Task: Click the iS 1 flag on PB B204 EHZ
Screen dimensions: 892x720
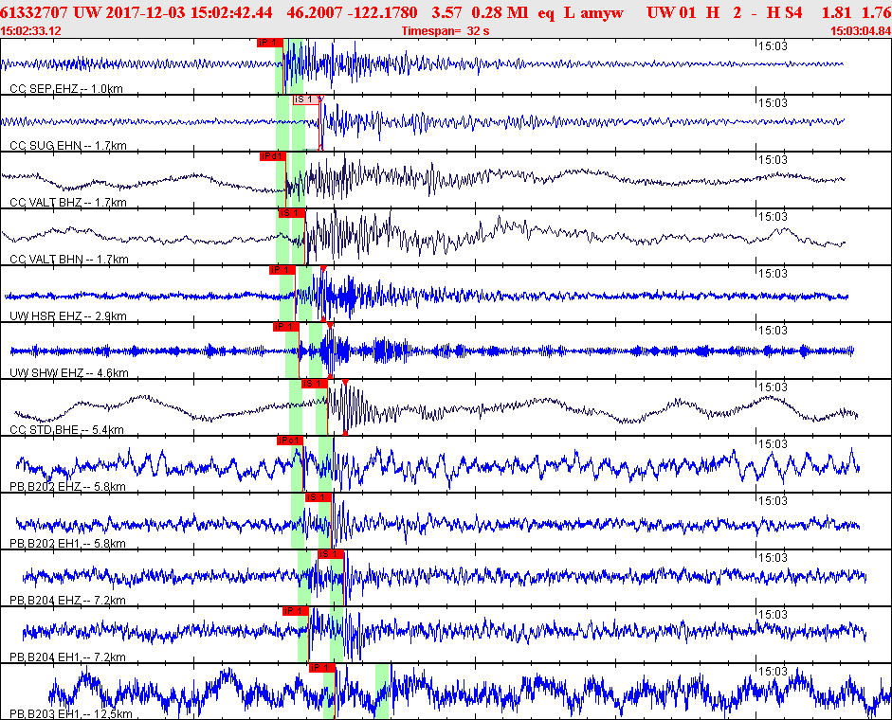Action: 330,554
